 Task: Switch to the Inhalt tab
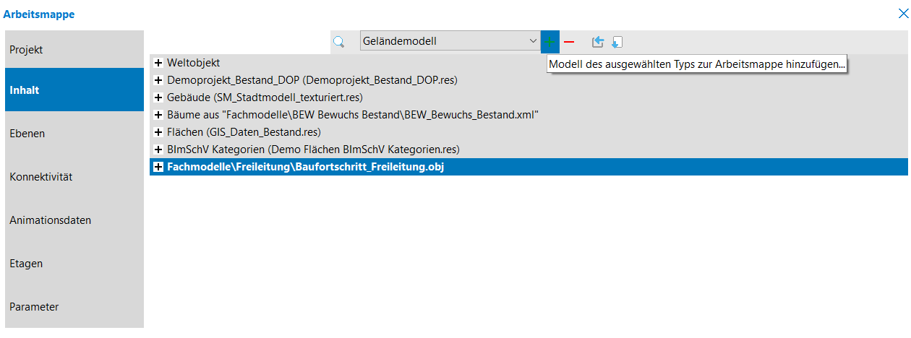74,90
